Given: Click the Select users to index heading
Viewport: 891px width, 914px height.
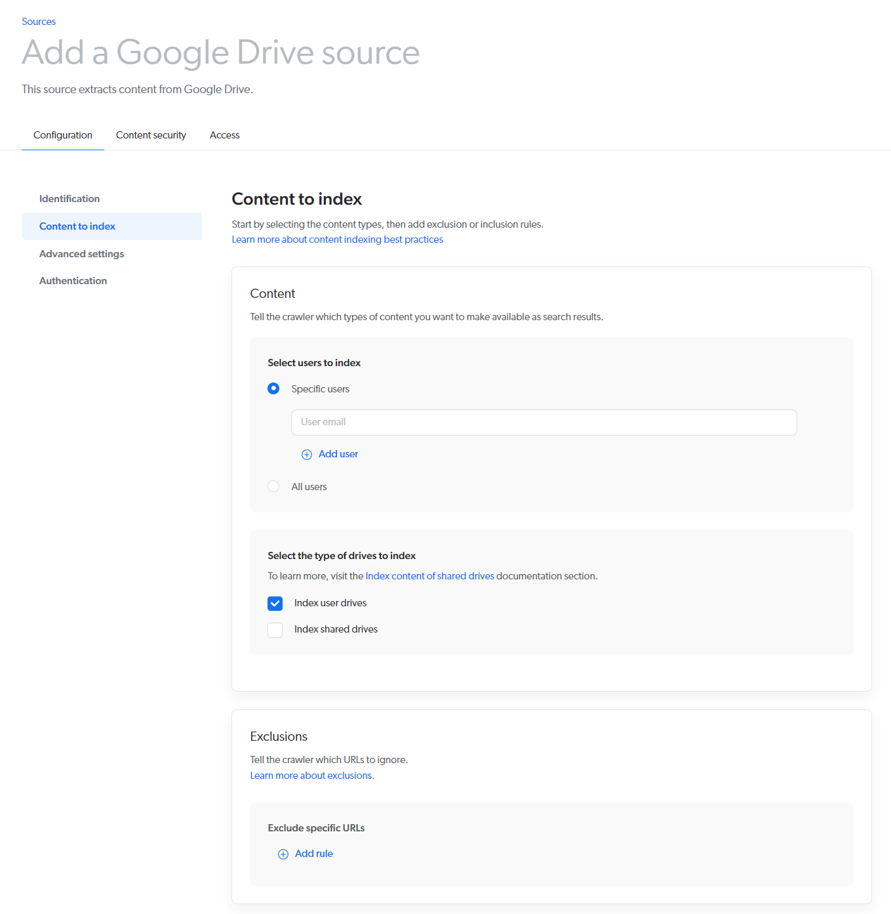Looking at the screenshot, I should (314, 363).
